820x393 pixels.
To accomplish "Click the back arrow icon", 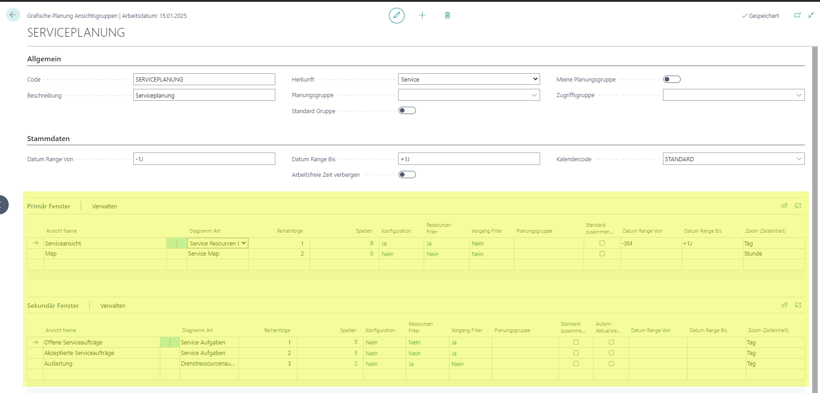I will (x=13, y=15).
